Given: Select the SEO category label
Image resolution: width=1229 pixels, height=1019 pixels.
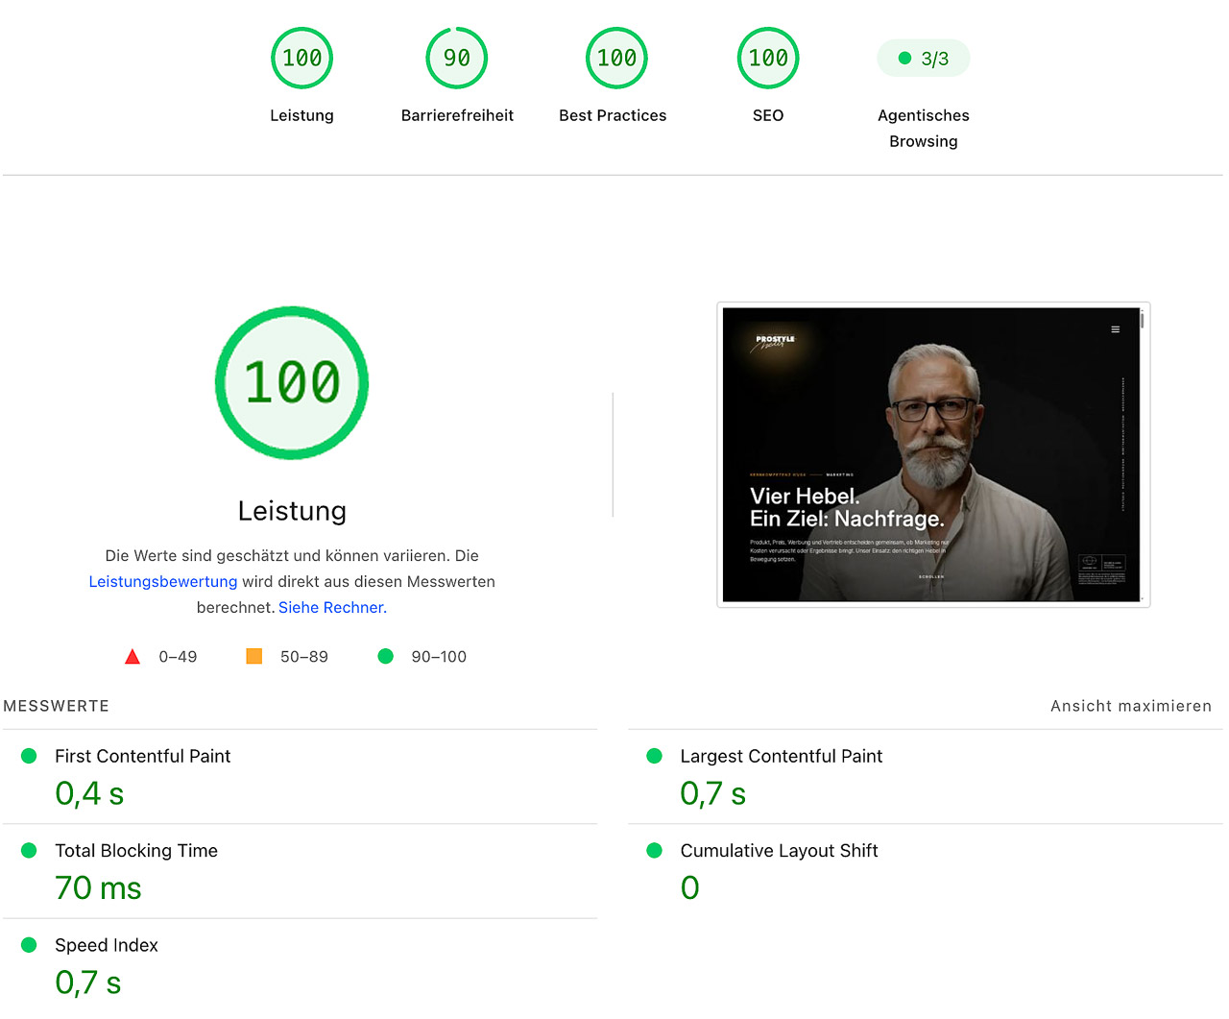Looking at the screenshot, I should [x=768, y=115].
